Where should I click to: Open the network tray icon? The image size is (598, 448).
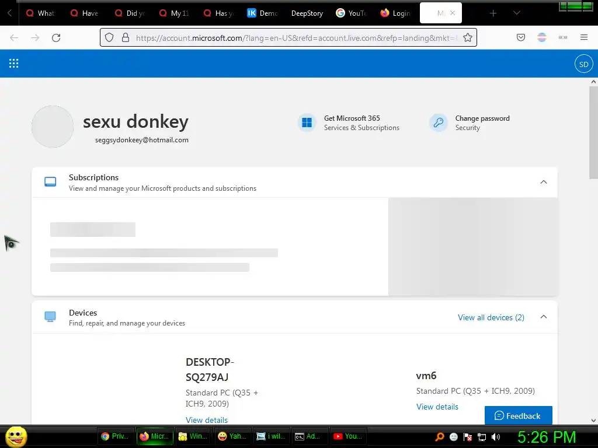tap(482, 437)
